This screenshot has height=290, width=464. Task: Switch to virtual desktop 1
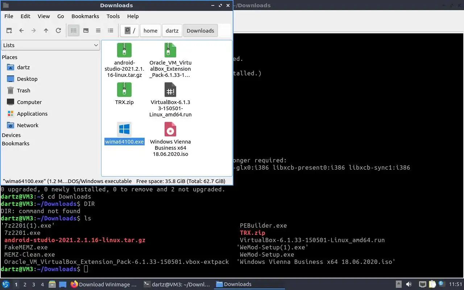click(x=16, y=285)
